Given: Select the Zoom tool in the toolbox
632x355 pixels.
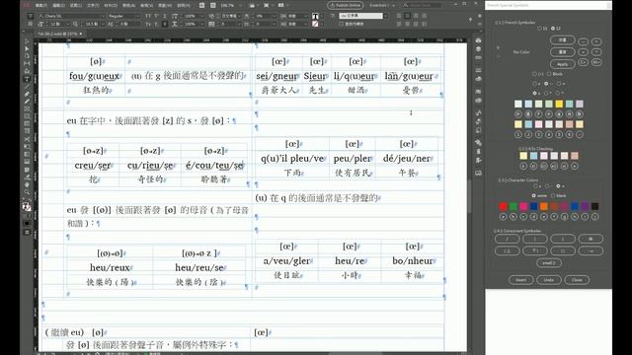Looking at the screenshot, I should coord(27,192).
